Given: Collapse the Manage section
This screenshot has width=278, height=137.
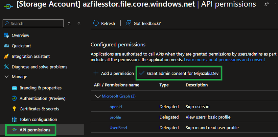Looking at the screenshot, I should (6, 77).
